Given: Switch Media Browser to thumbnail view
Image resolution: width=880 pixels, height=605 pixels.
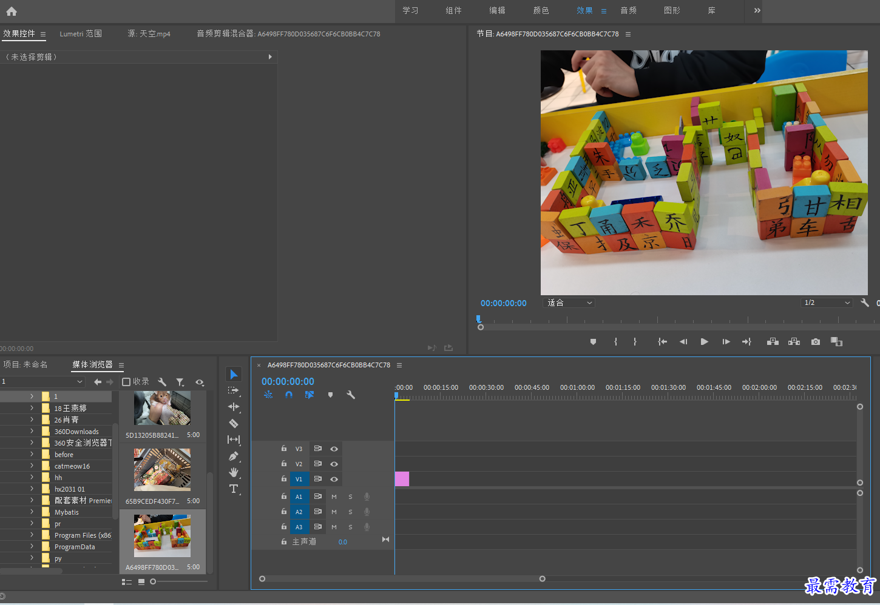Looking at the screenshot, I should (141, 582).
